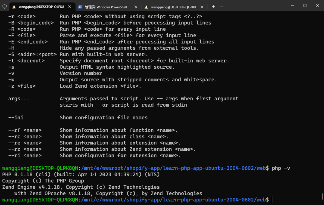Click the shield icon in the title bar

click(x=4, y=6)
